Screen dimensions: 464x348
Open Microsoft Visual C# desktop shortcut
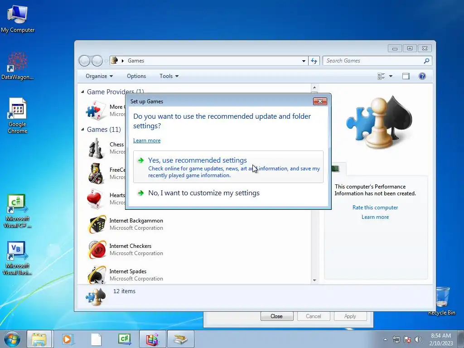[x=18, y=211]
